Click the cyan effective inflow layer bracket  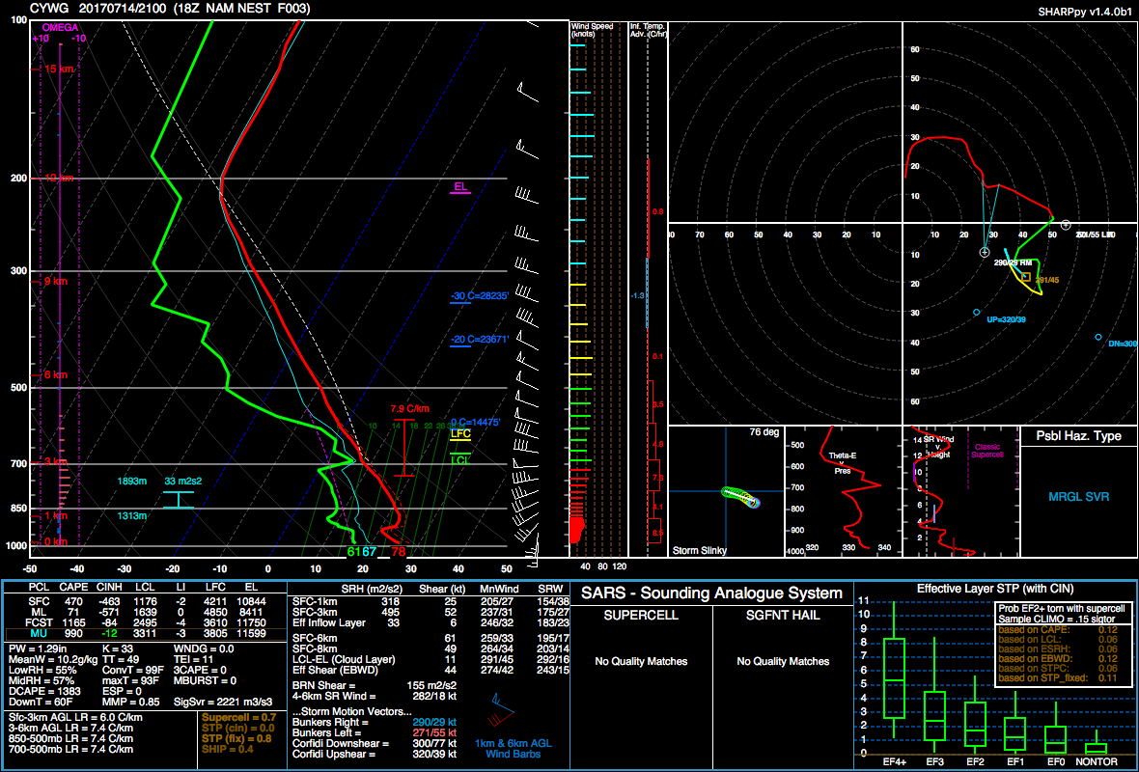click(x=178, y=500)
